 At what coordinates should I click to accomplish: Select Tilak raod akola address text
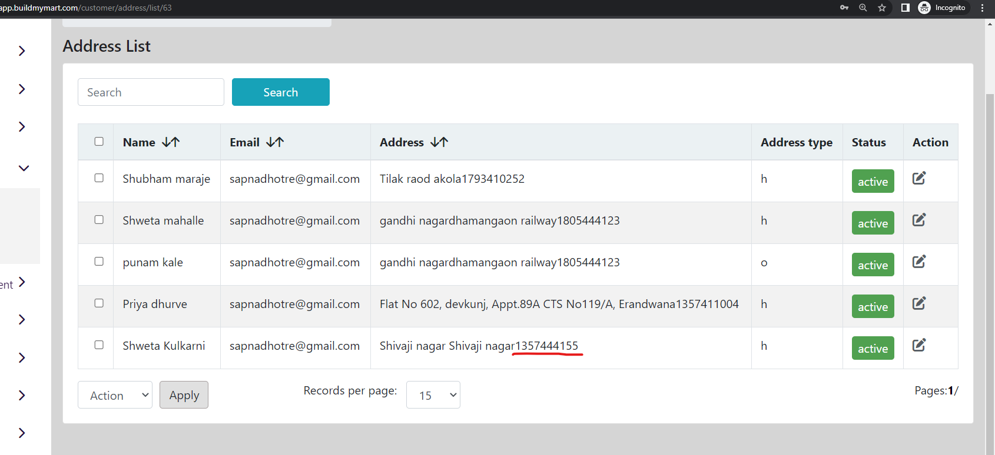coord(452,179)
